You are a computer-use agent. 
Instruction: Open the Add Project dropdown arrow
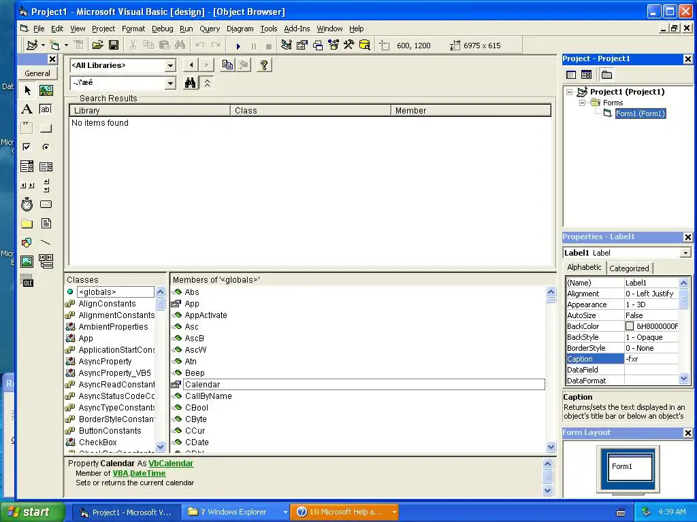[x=43, y=46]
